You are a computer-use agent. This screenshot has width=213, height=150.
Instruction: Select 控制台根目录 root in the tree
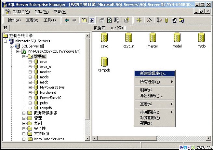(x=21, y=36)
